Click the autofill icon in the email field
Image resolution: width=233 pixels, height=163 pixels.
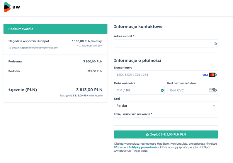pyautogui.click(x=216, y=44)
